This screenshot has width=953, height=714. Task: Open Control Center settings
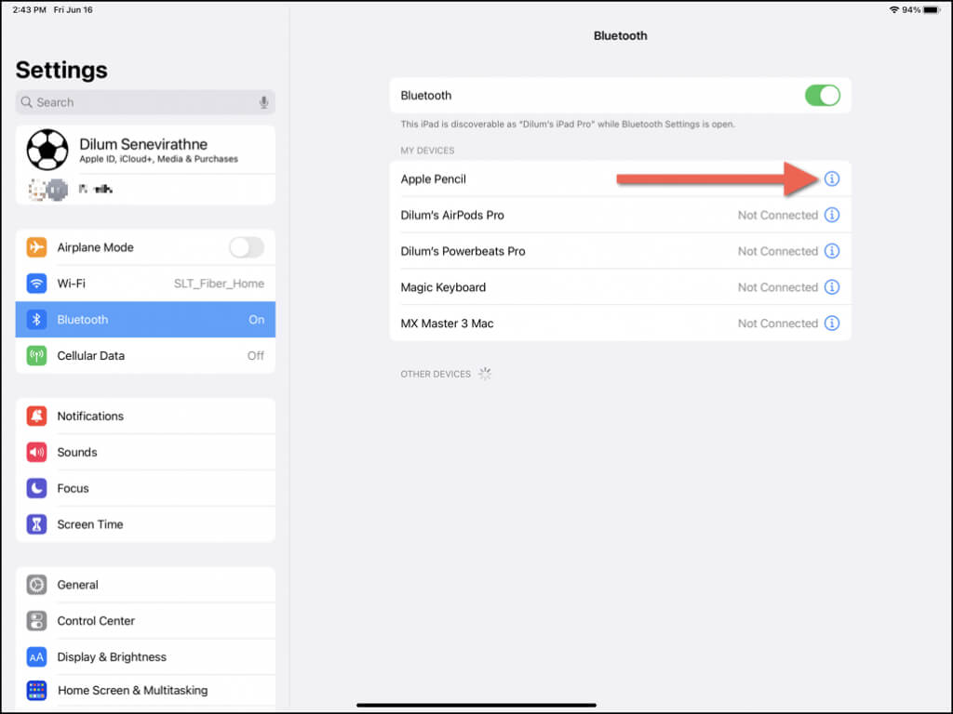[145, 621]
